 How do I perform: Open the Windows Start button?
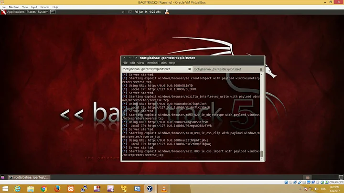pos(5,189)
